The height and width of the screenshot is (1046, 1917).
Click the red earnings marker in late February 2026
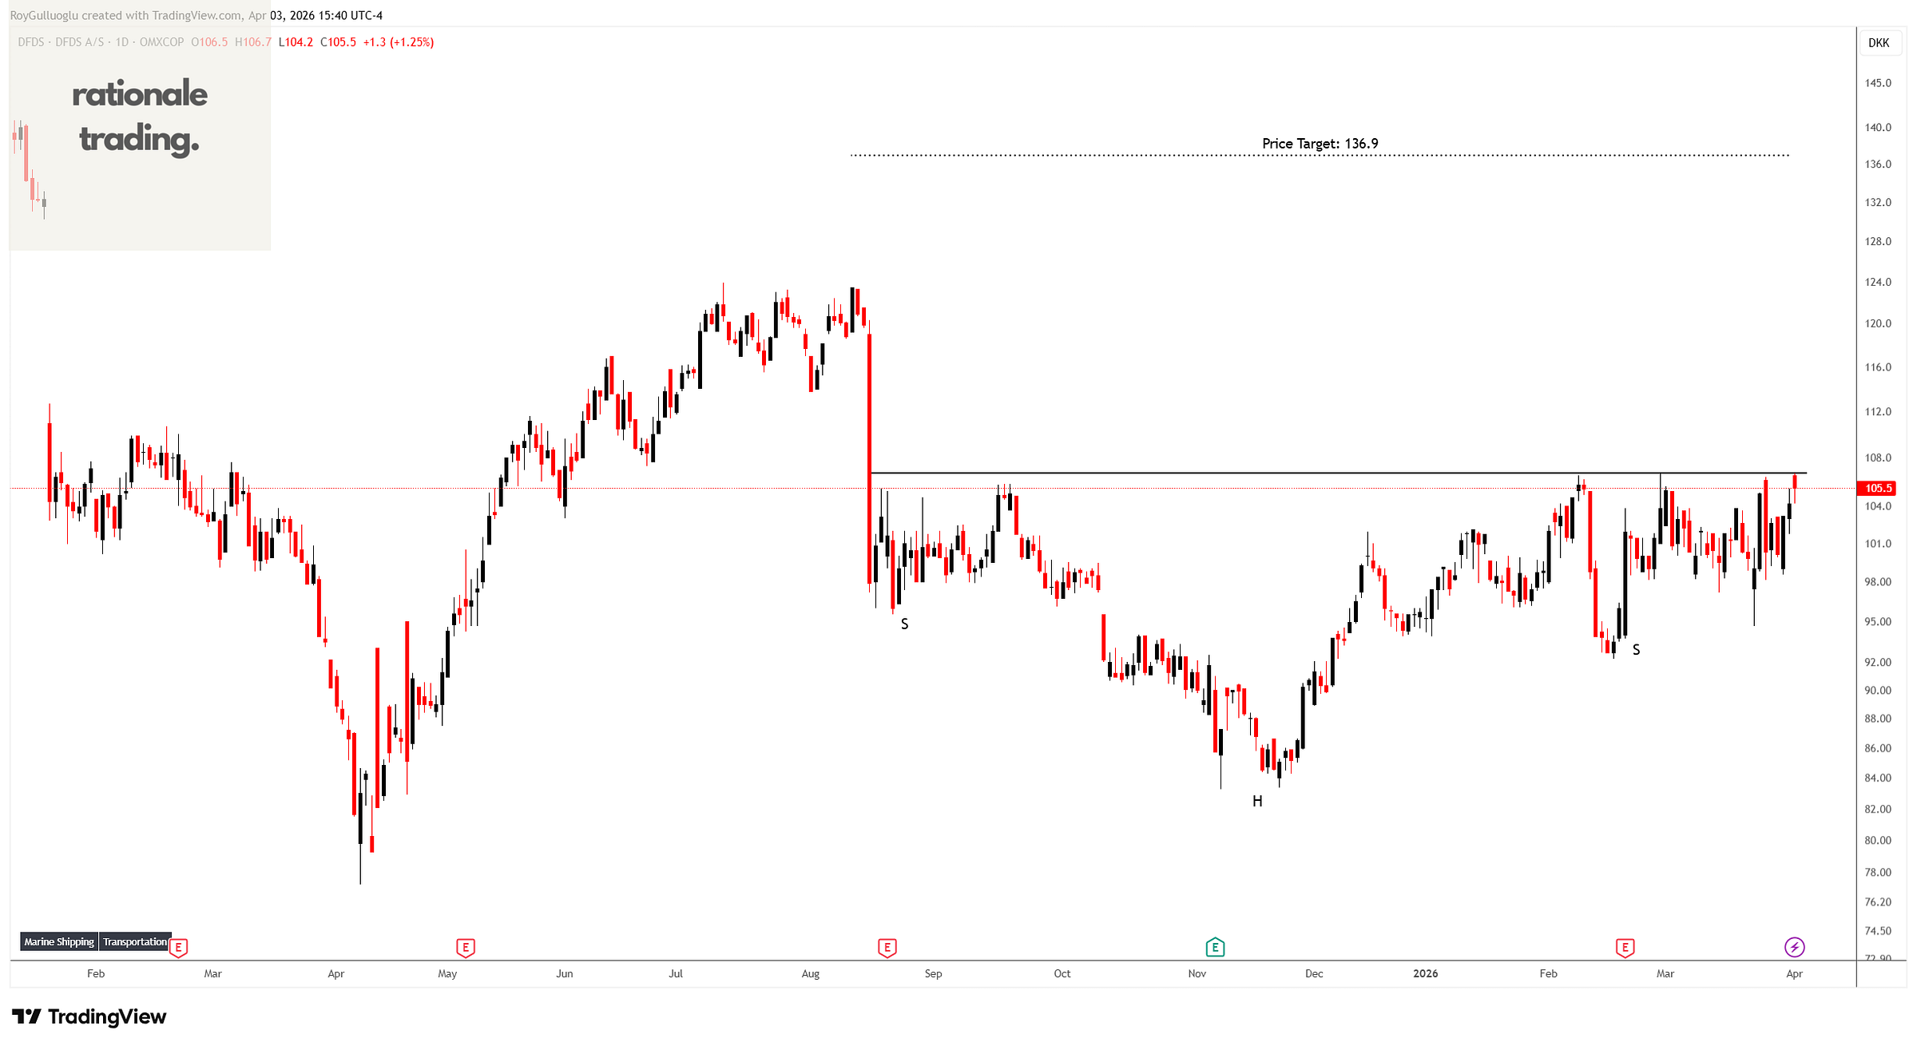[1625, 948]
